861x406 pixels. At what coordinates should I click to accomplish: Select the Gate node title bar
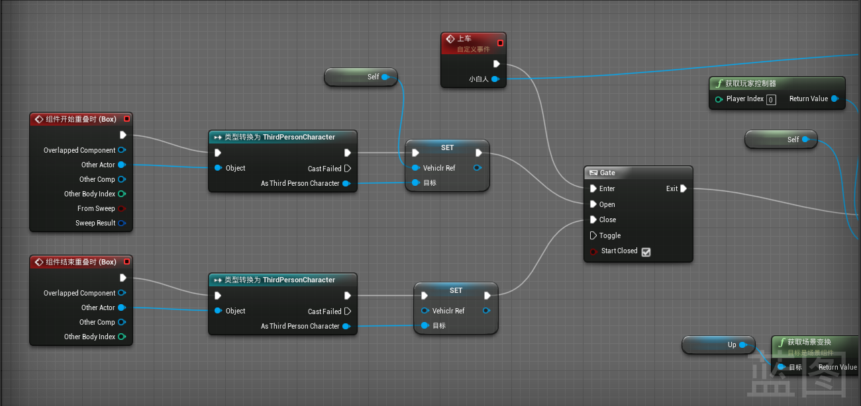coord(637,173)
